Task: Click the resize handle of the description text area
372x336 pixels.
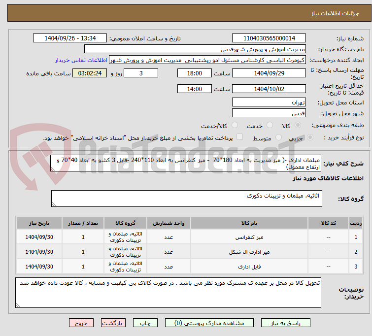Action: coord(53,169)
